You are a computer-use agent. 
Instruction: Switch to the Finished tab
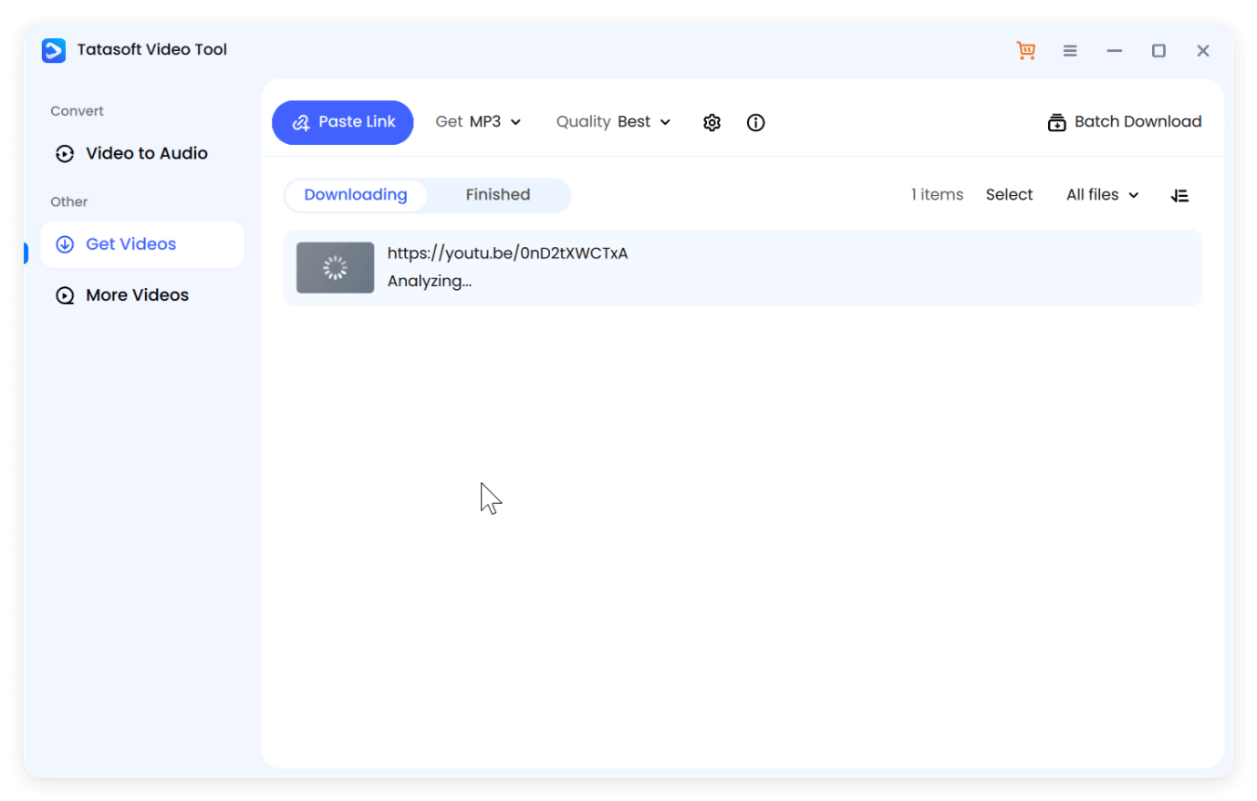498,194
